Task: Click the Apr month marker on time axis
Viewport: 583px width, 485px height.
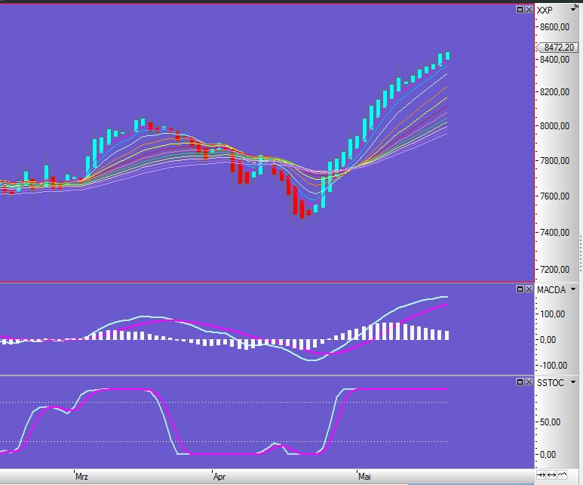Action: click(x=219, y=477)
